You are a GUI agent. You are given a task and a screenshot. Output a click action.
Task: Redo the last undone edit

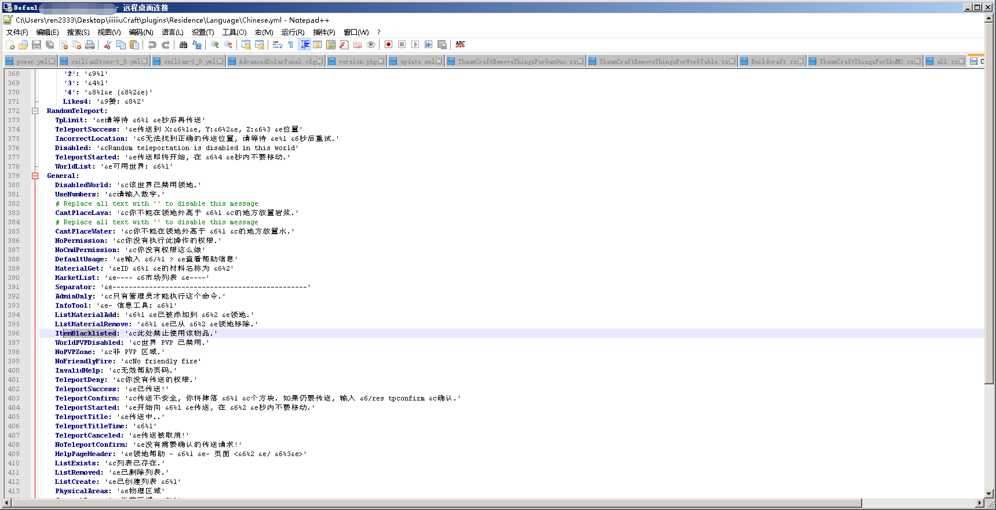(166, 45)
